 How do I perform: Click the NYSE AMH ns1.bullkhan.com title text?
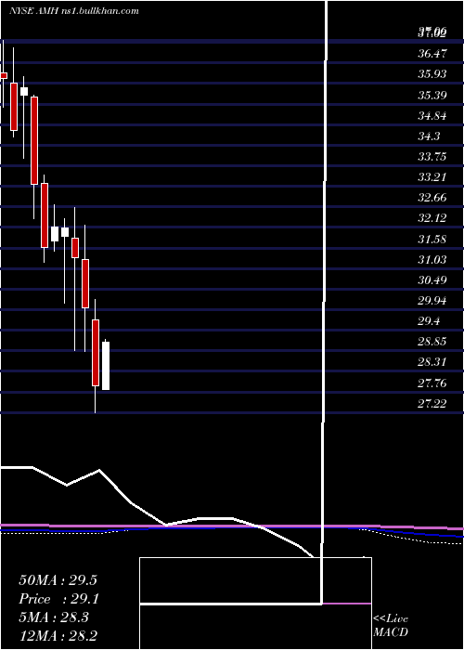point(73,11)
